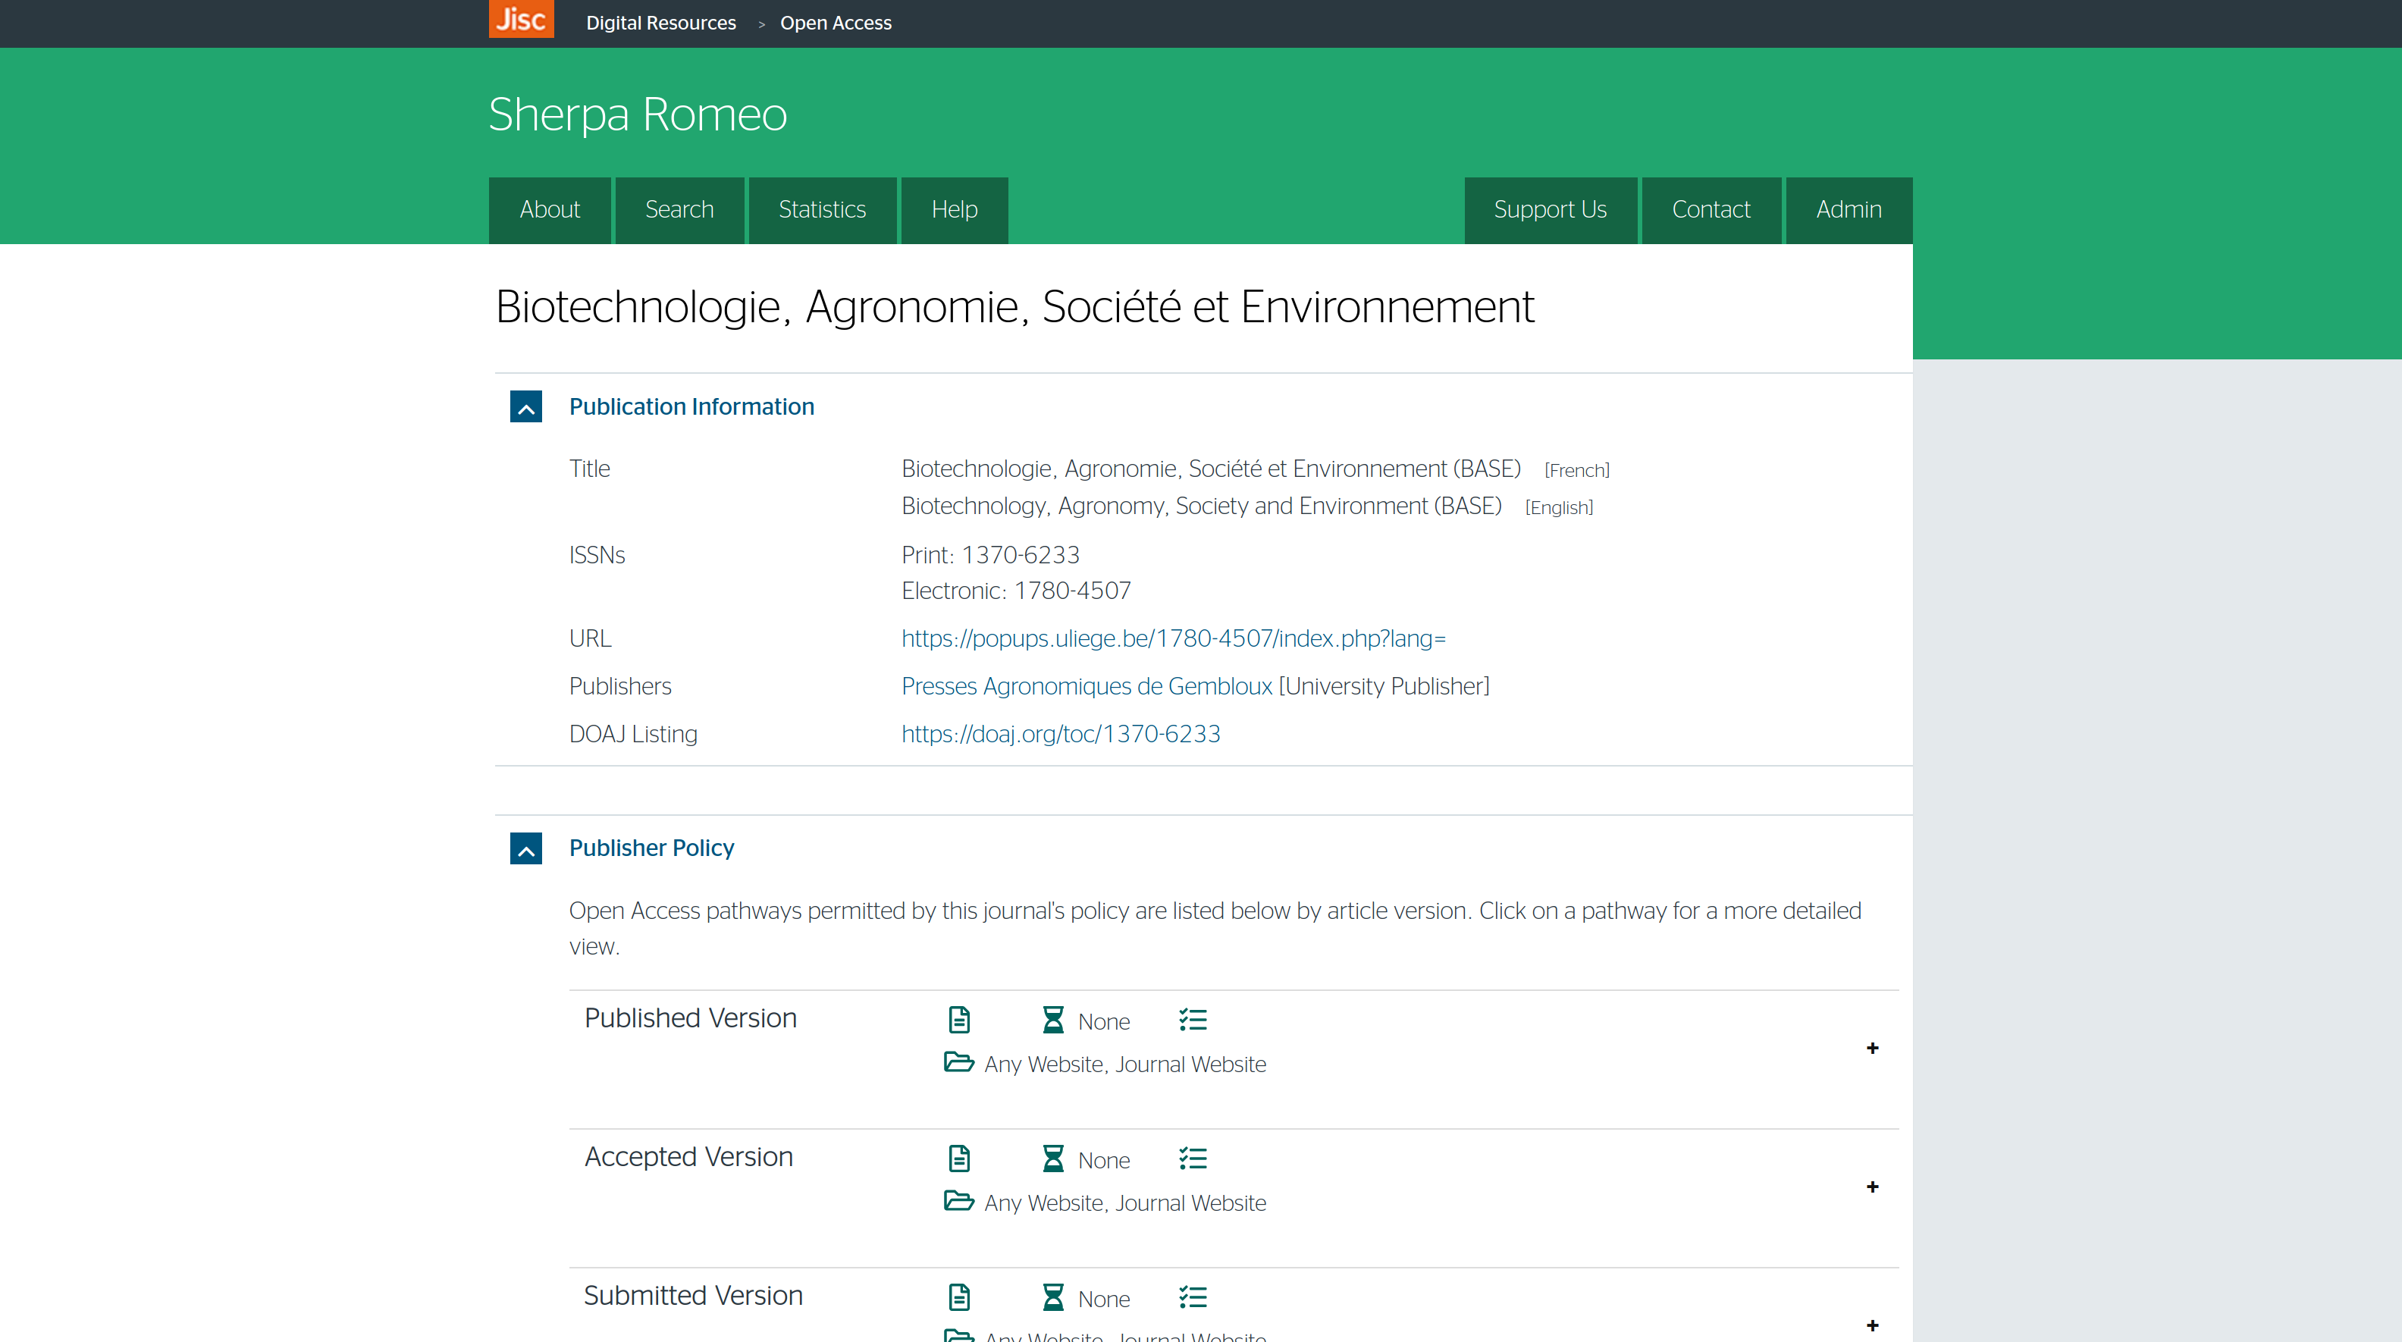This screenshot has width=2402, height=1342.
Task: Open the popups.uliege.be journal URL
Action: [x=1173, y=639]
